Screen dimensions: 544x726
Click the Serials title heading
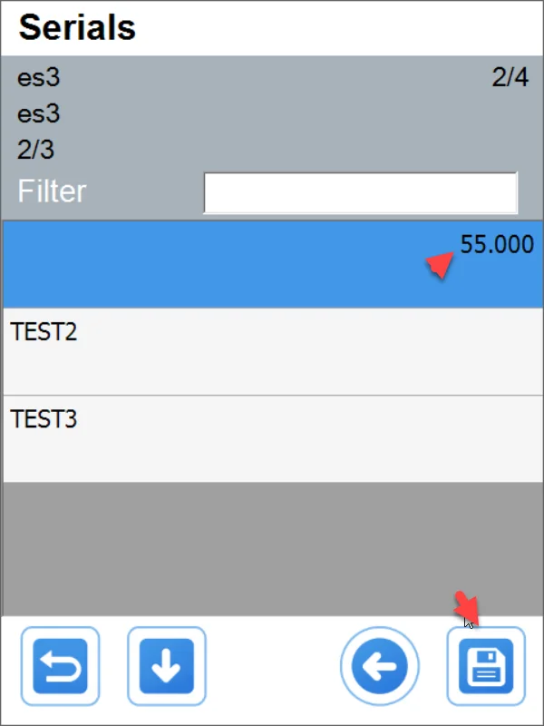tap(77, 28)
